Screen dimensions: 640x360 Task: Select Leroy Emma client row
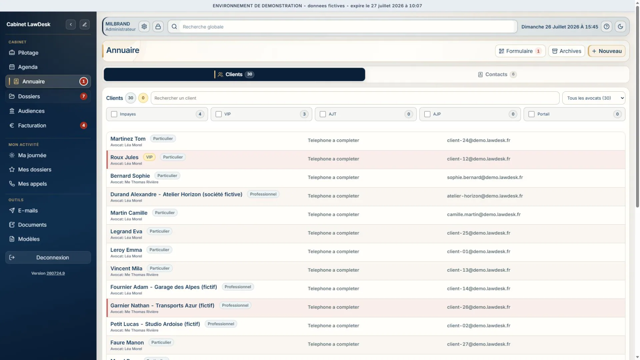[x=366, y=252]
